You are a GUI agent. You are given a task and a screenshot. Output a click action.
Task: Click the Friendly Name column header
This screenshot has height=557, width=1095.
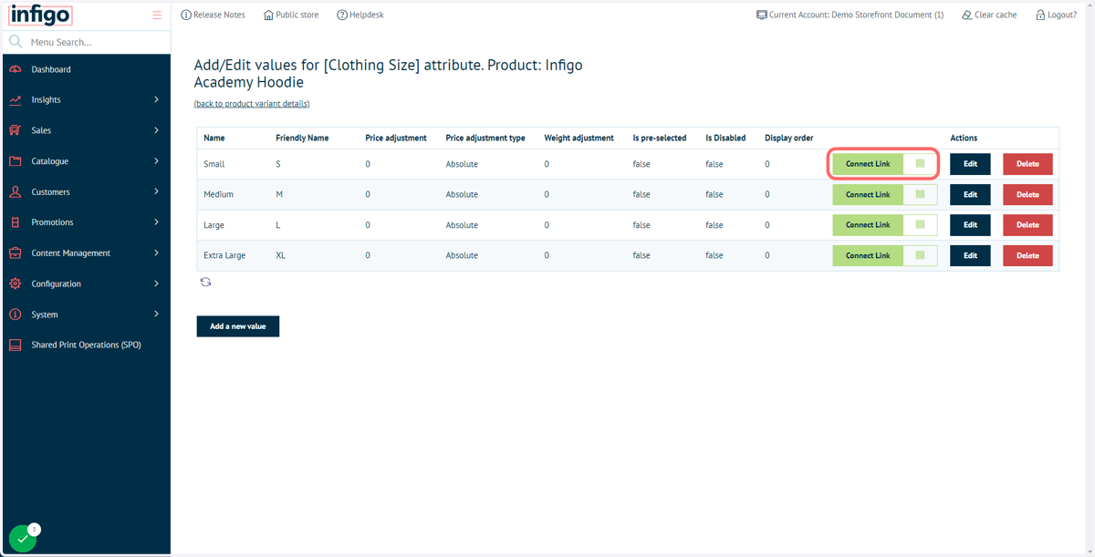[x=302, y=139]
